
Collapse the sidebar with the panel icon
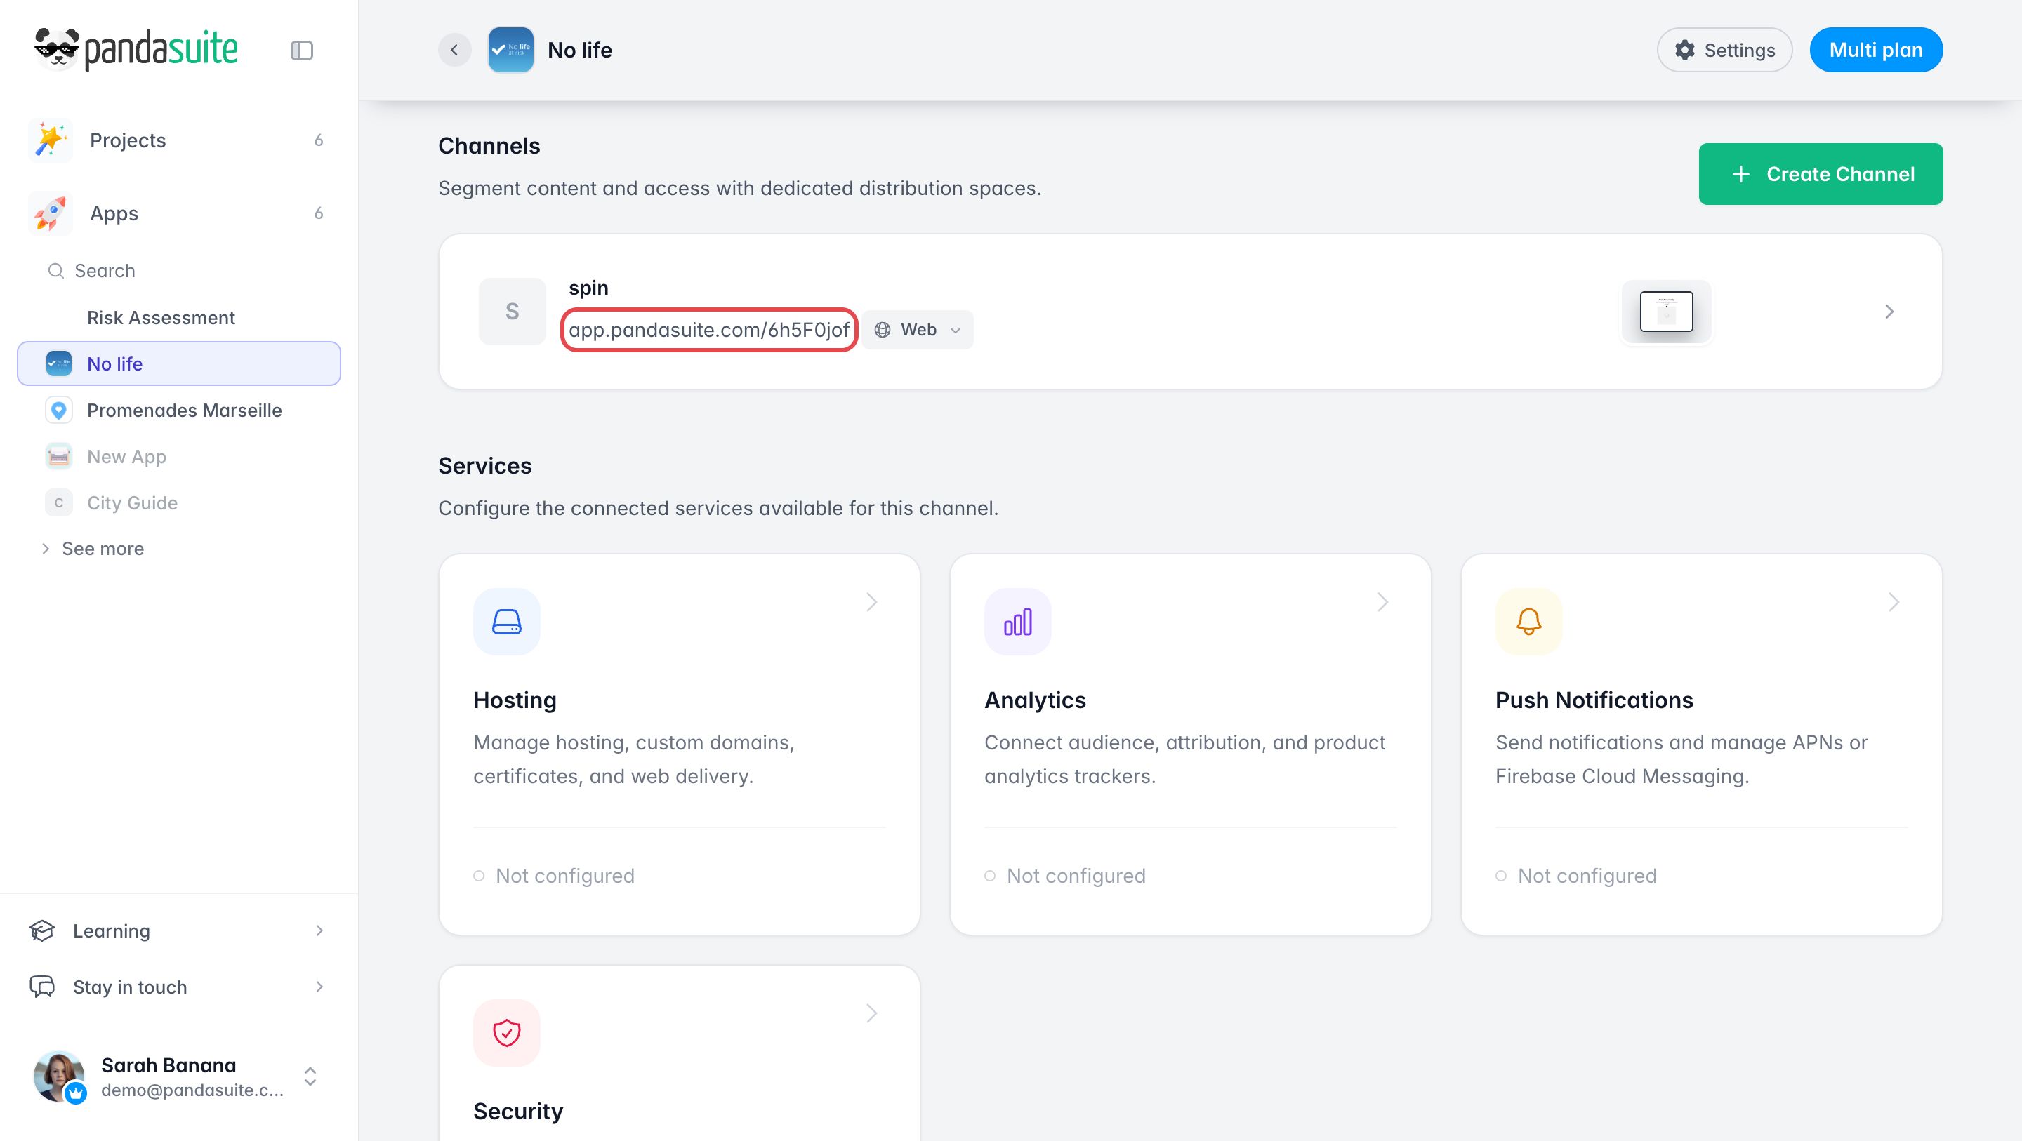(x=301, y=51)
